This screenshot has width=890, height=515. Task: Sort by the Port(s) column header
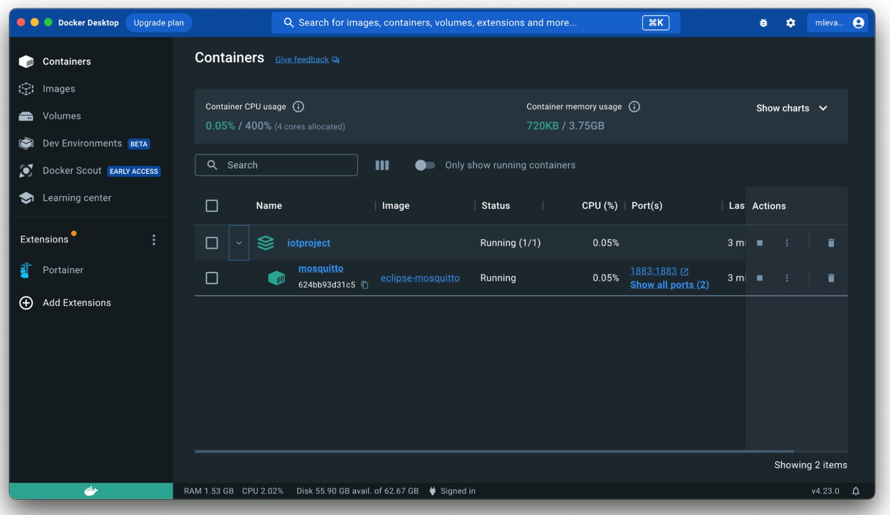click(x=647, y=206)
